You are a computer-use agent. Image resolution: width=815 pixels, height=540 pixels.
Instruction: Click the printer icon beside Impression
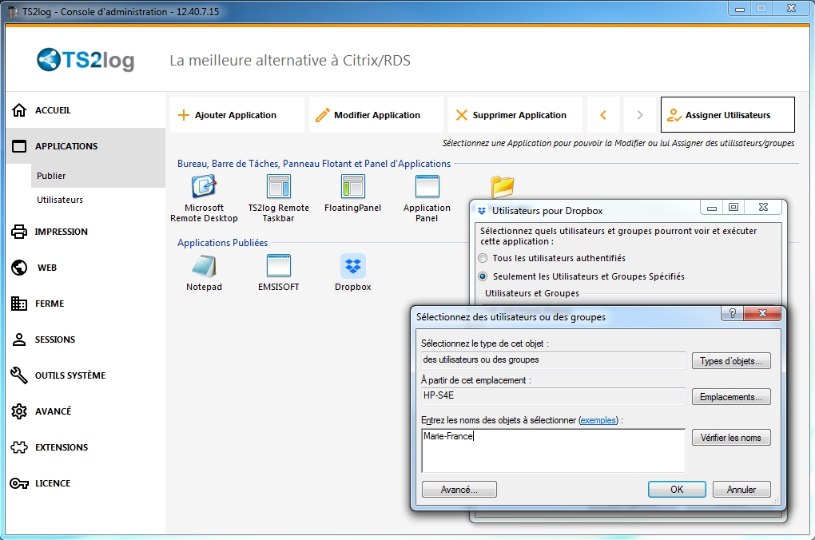(19, 232)
